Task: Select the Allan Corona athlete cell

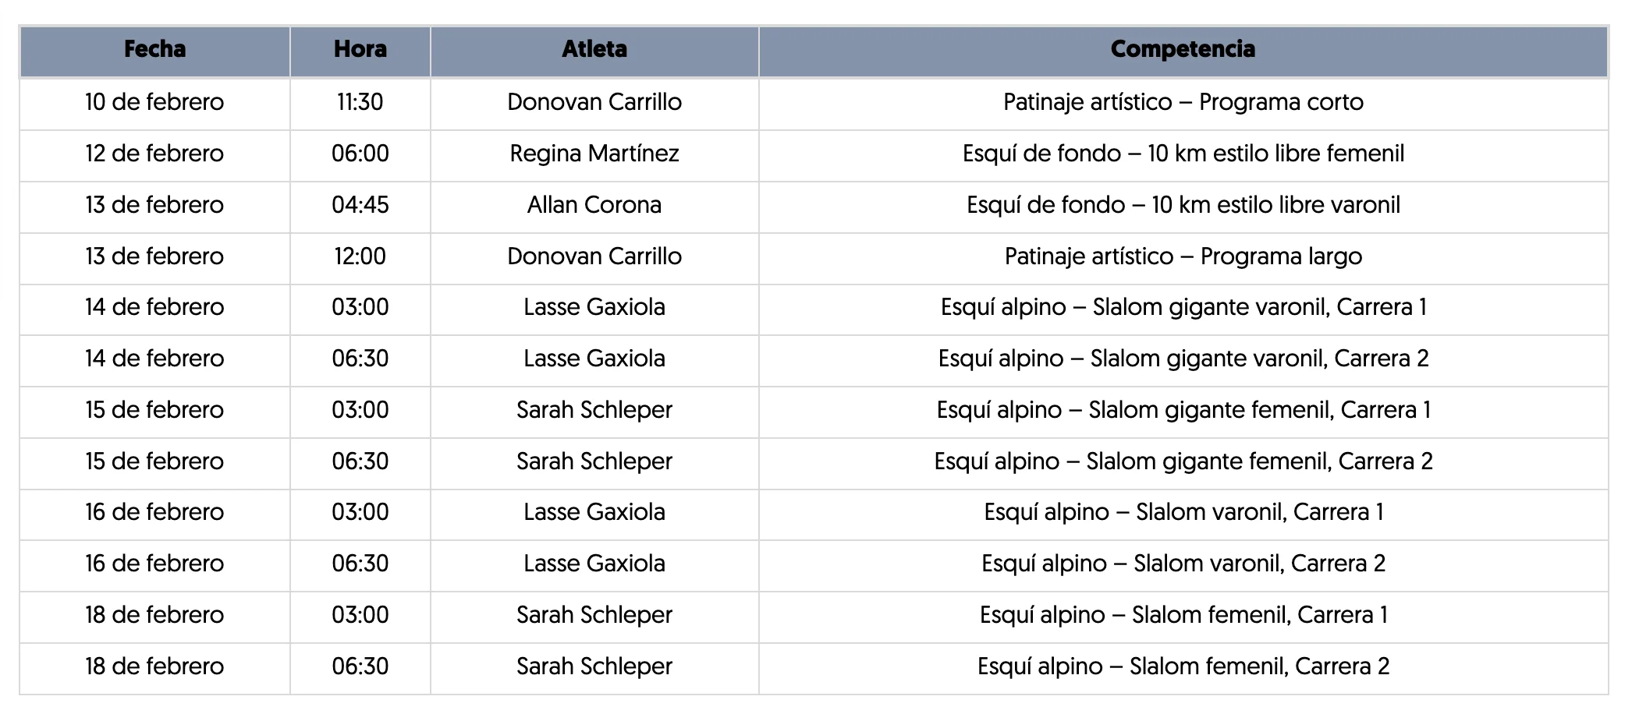Action: [594, 205]
